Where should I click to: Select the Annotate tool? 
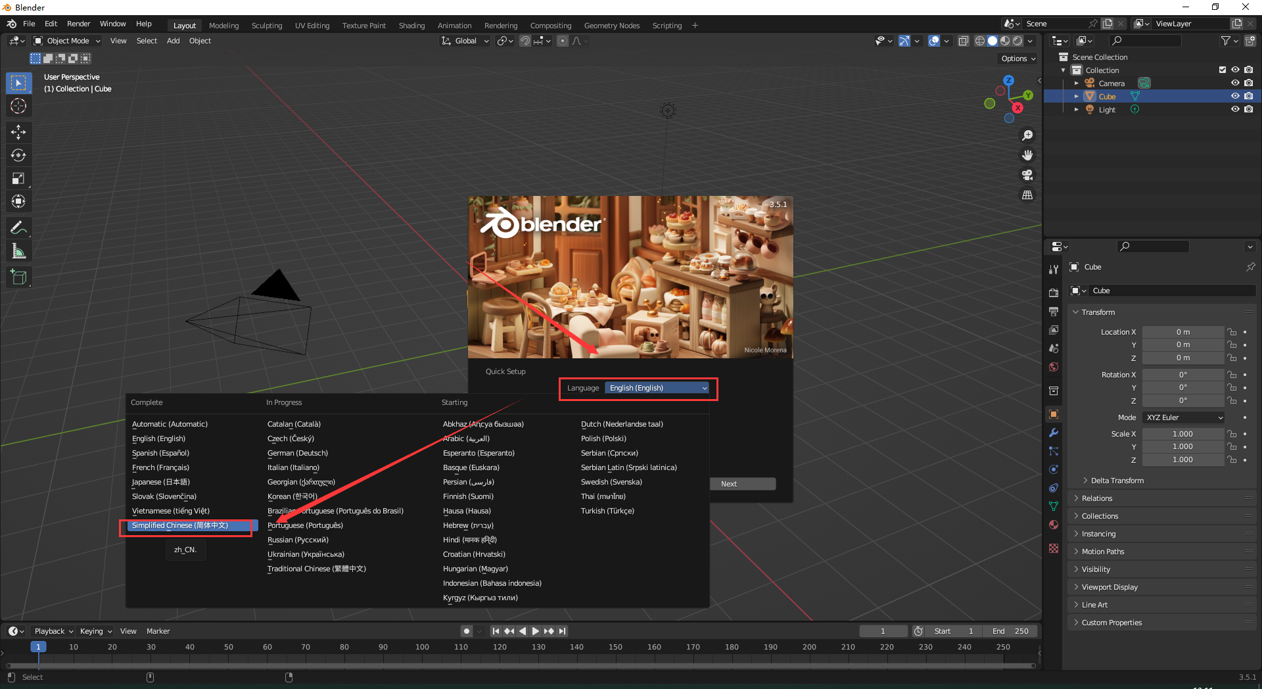point(18,227)
